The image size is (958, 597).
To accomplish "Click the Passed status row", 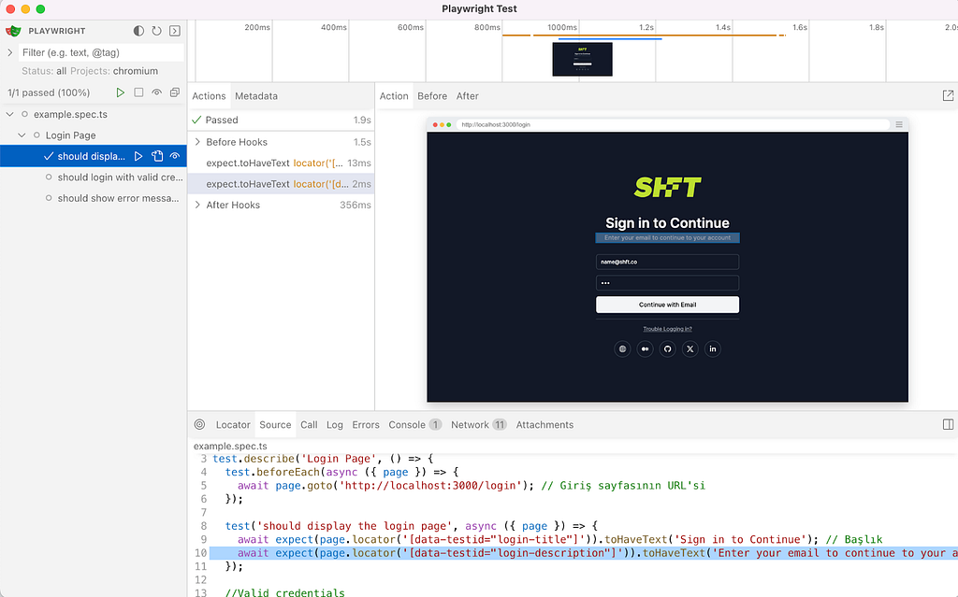I will [281, 120].
